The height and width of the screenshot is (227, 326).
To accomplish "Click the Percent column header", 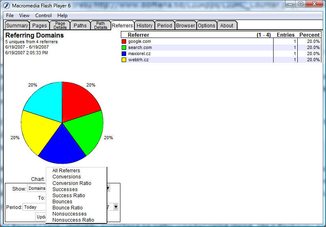I will [309, 35].
